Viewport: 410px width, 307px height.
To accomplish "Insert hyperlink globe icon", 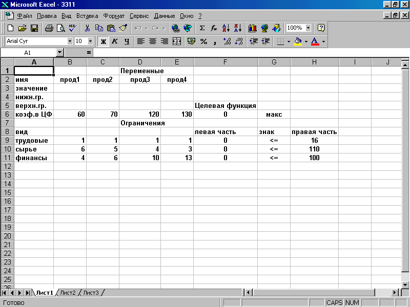I will coord(176,28).
